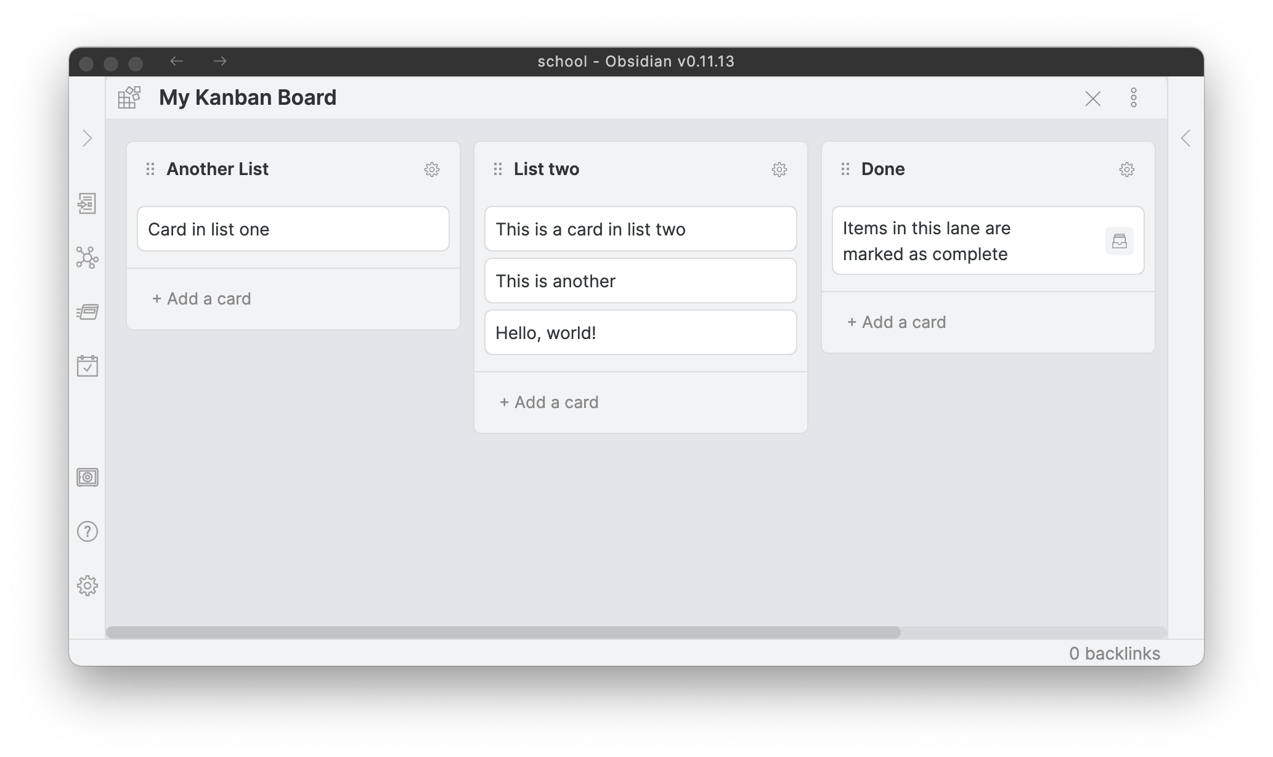The height and width of the screenshot is (757, 1273).
Task: Expand the right sidebar chevron
Action: pyautogui.click(x=1186, y=138)
